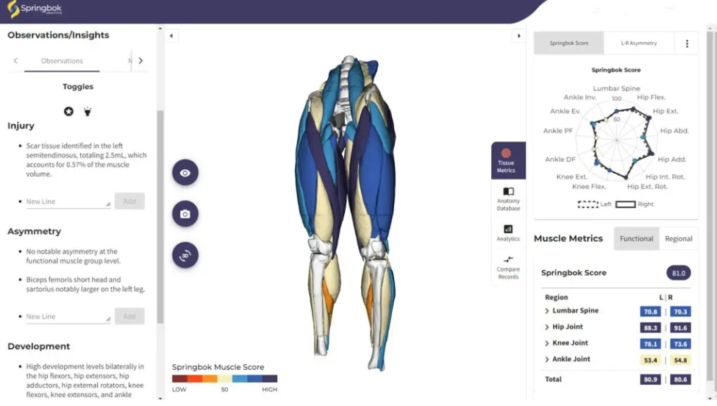The height and width of the screenshot is (406, 717).
Task: Click the Springbok Muscle Score color scale
Action: (224, 379)
